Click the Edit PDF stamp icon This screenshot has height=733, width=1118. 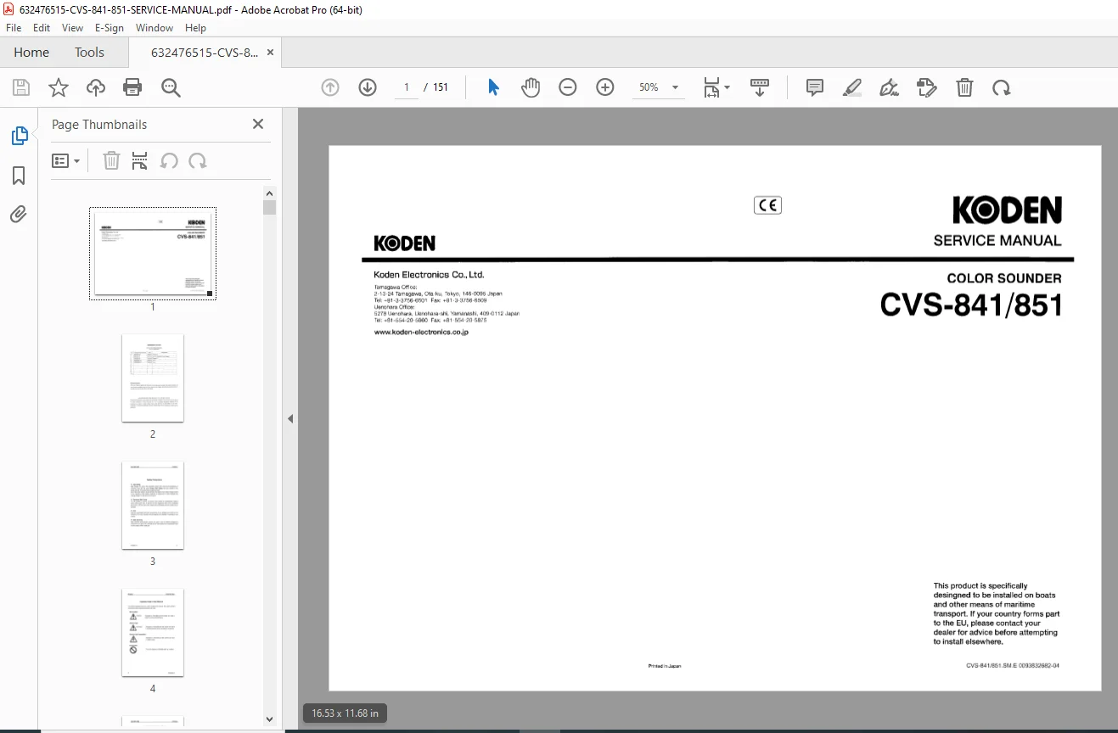click(x=926, y=87)
